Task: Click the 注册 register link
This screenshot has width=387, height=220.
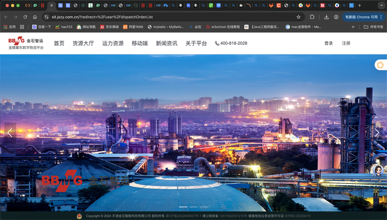Action: [x=346, y=43]
